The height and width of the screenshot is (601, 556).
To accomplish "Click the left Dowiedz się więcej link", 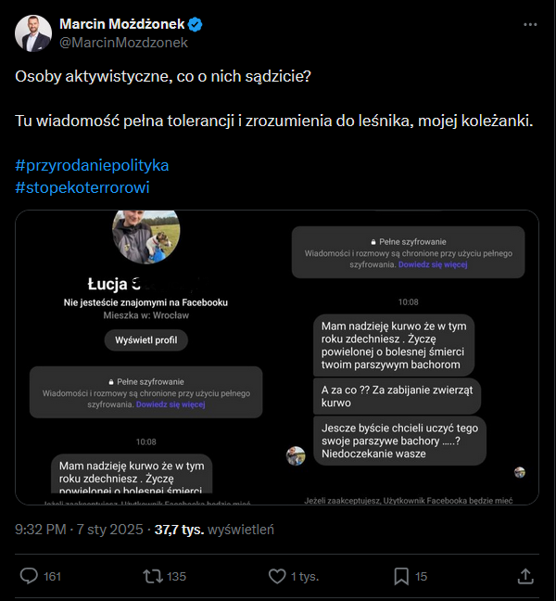I will coord(171,404).
